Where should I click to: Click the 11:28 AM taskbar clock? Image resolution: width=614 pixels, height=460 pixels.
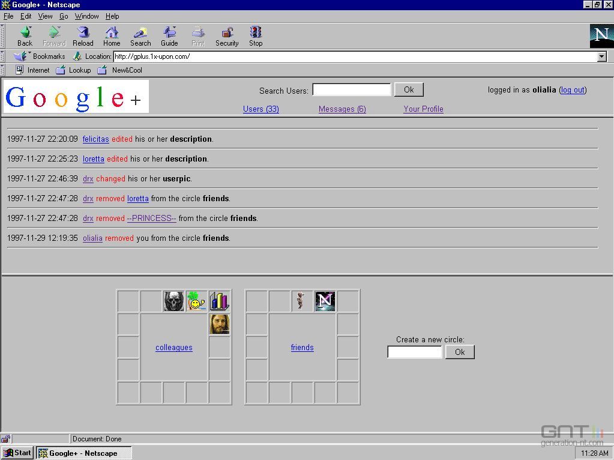pos(594,453)
